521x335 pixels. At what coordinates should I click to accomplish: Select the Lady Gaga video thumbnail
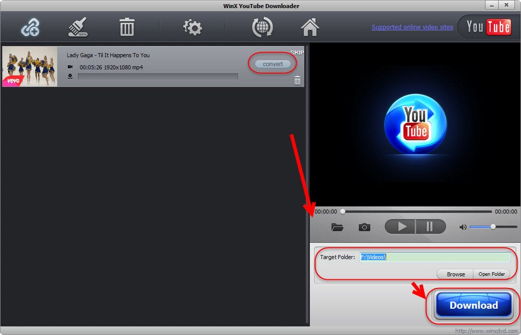[29, 66]
